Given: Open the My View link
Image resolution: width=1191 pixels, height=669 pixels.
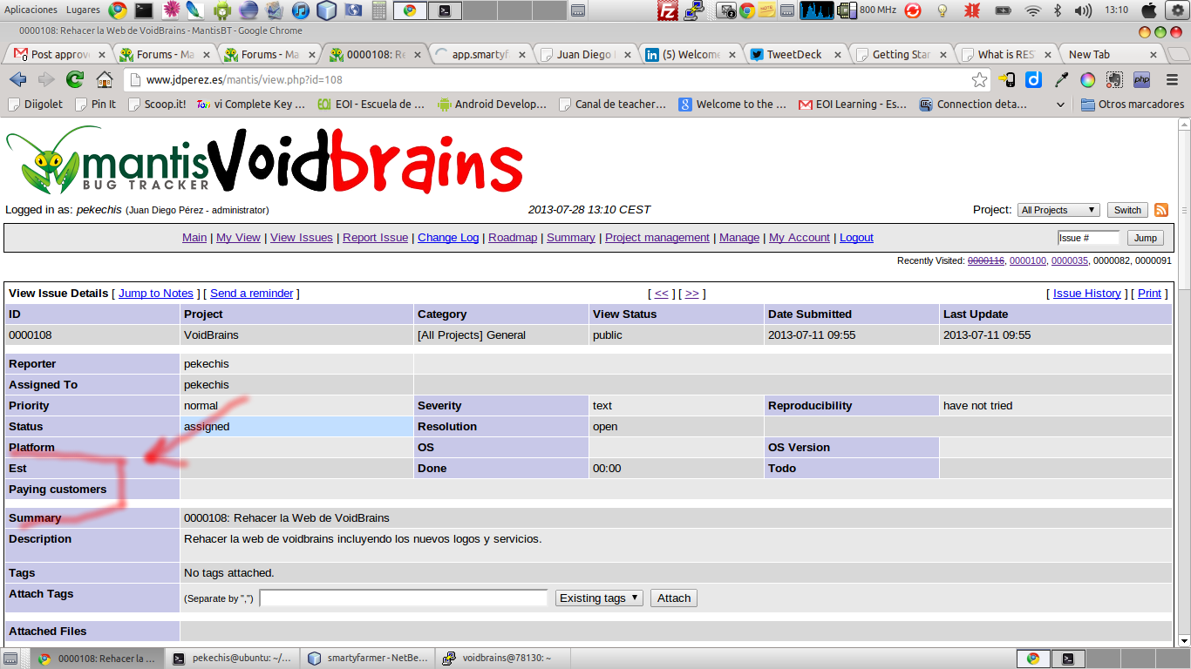Looking at the screenshot, I should click(238, 237).
